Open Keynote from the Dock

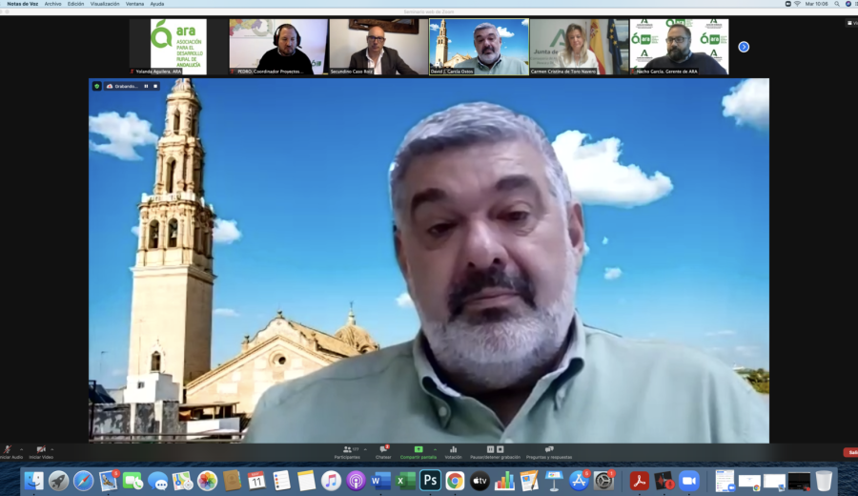554,482
